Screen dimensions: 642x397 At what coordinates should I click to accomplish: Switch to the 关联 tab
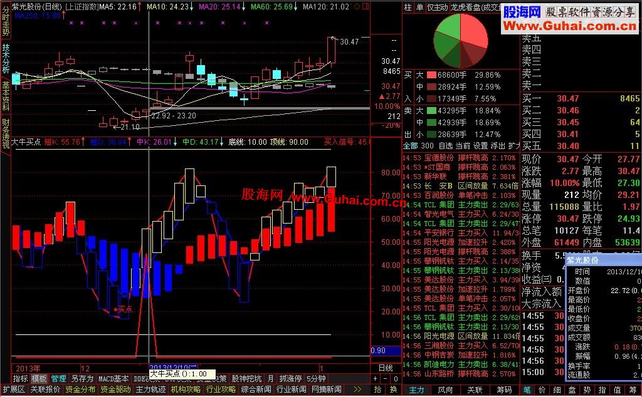click(475, 390)
